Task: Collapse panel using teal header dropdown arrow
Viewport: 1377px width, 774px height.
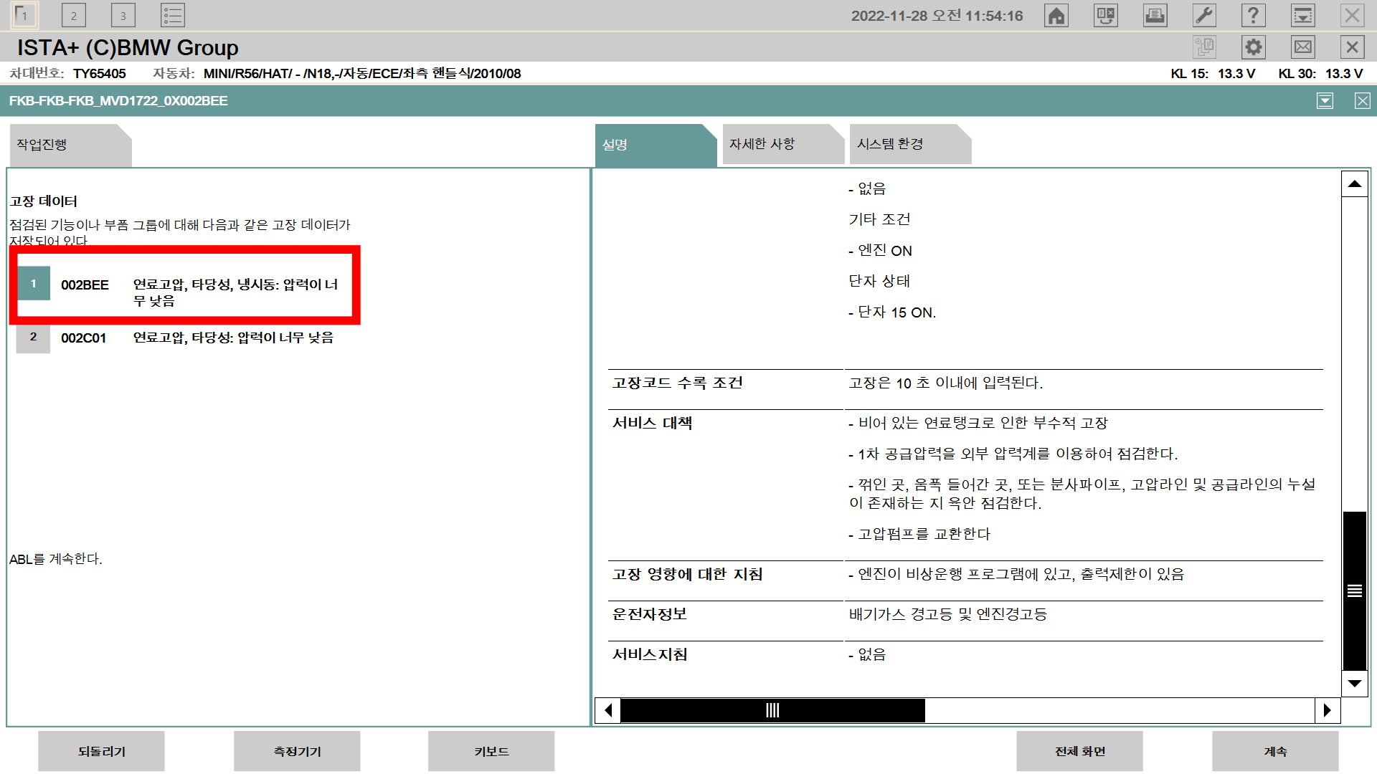Action: pos(1325,101)
